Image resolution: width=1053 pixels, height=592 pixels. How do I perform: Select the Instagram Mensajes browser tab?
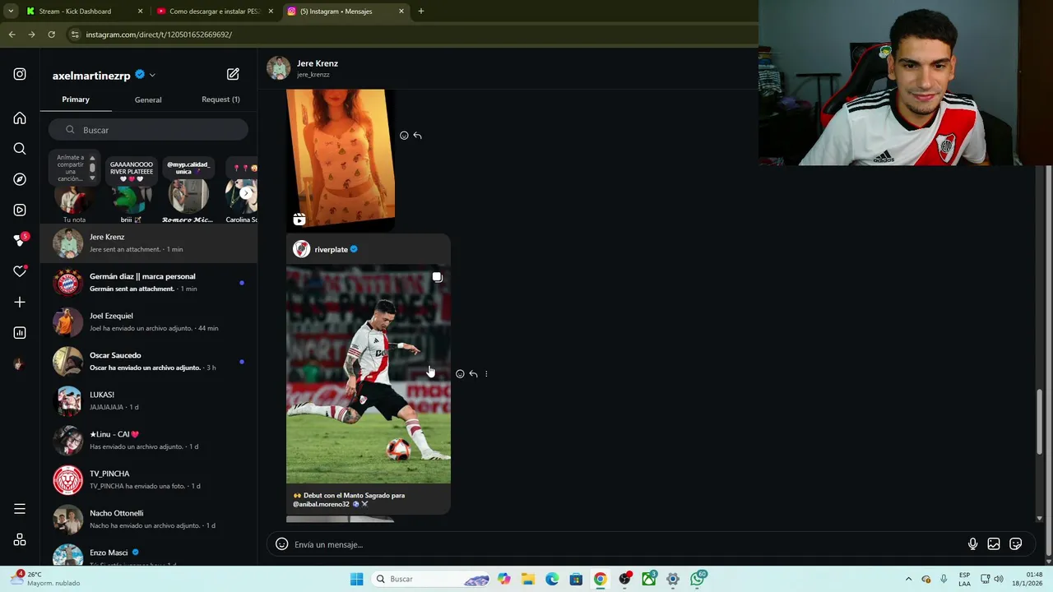[x=346, y=12]
